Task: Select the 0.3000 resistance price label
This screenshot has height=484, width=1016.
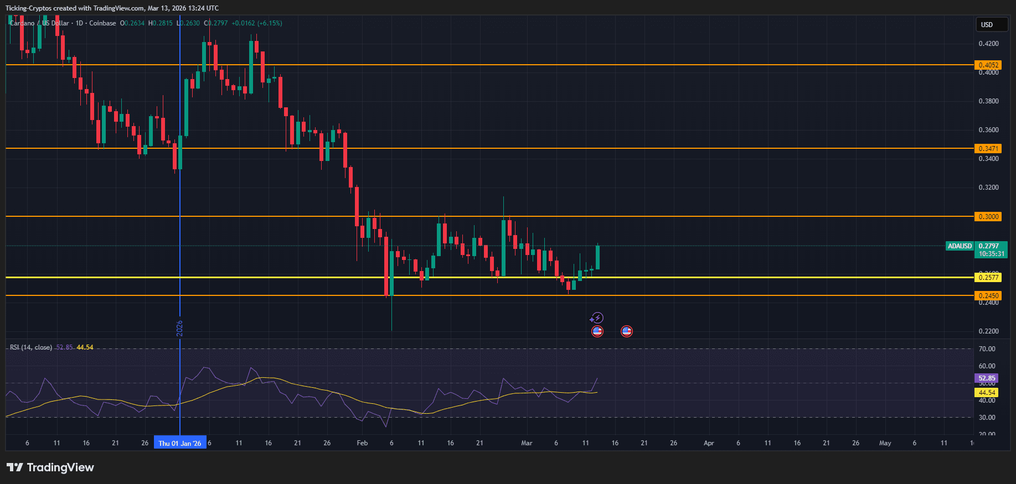Action: point(988,217)
